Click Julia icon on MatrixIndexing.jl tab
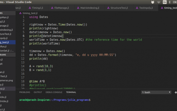The image size is (177, 111). click(78, 8)
